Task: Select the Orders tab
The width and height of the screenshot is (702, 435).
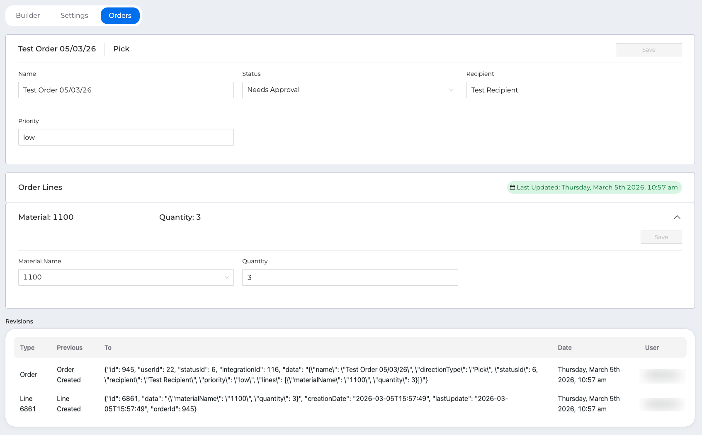Action: 120,16
